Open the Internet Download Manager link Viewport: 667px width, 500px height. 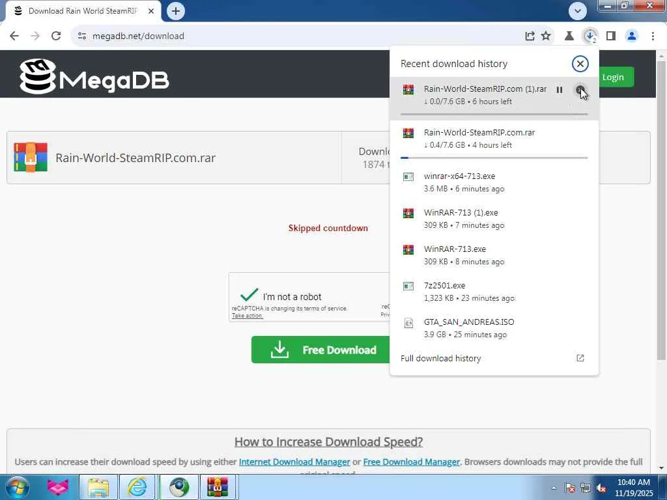pyautogui.click(x=294, y=462)
